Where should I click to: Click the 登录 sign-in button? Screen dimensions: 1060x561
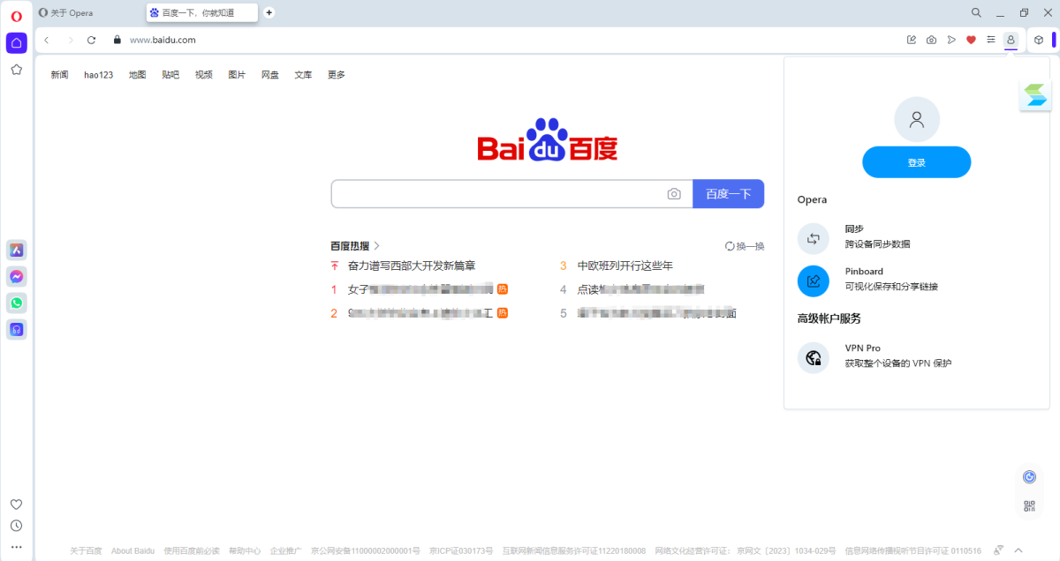point(916,161)
